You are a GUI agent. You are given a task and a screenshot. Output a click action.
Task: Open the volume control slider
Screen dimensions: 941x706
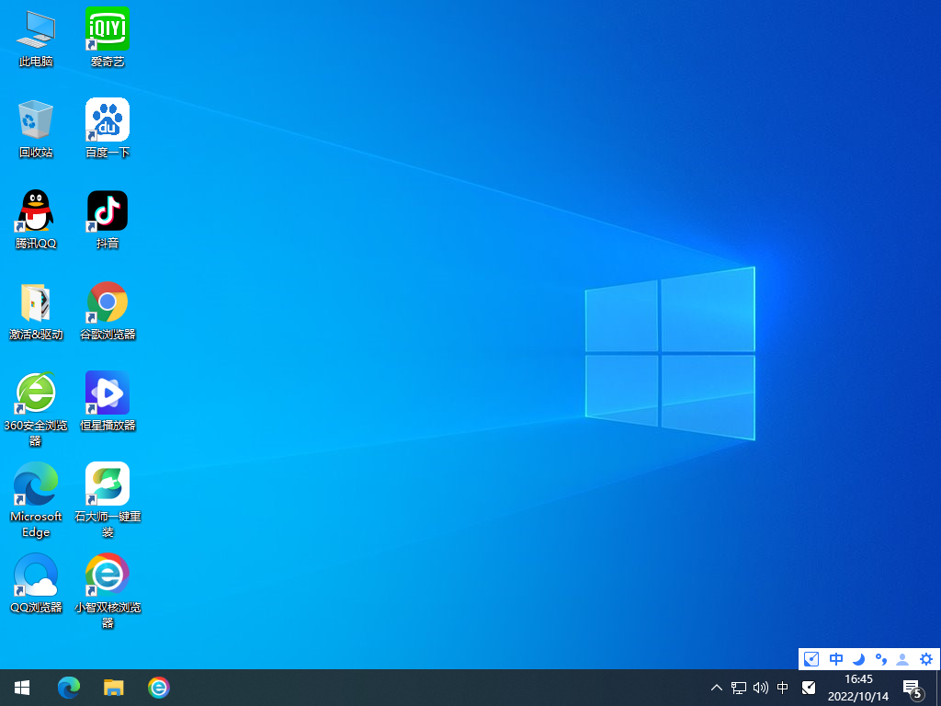(x=759, y=688)
